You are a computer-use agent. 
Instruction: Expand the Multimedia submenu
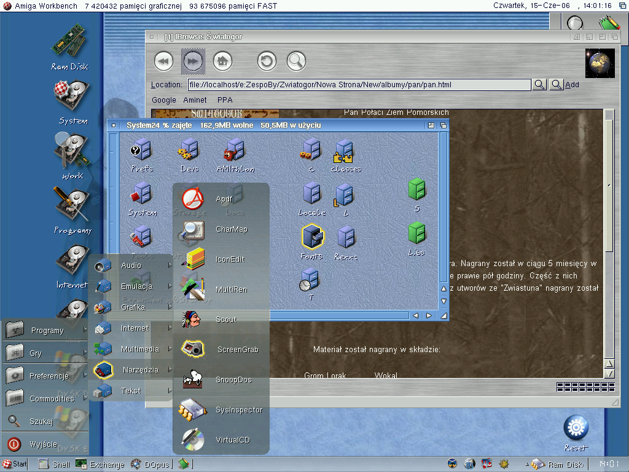point(131,349)
